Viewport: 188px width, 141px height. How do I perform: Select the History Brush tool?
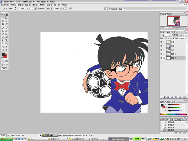click(6, 31)
